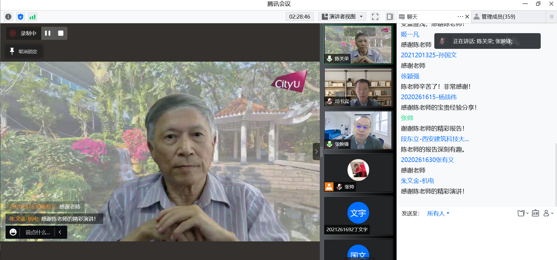Open the meeting info icon
The width and height of the screenshot is (557, 260).
(8, 17)
